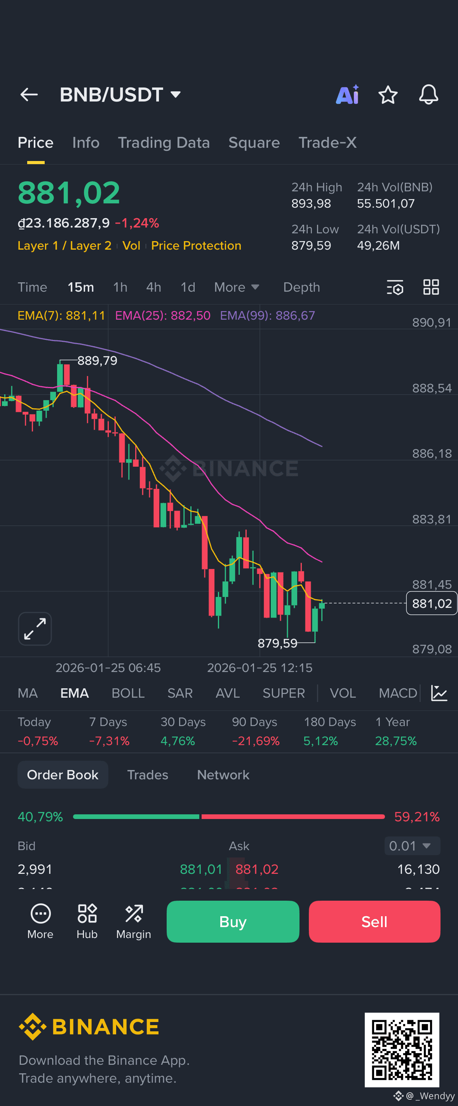Toggle the EMA indicator off
Screen dimensions: 458x1106
coord(74,693)
